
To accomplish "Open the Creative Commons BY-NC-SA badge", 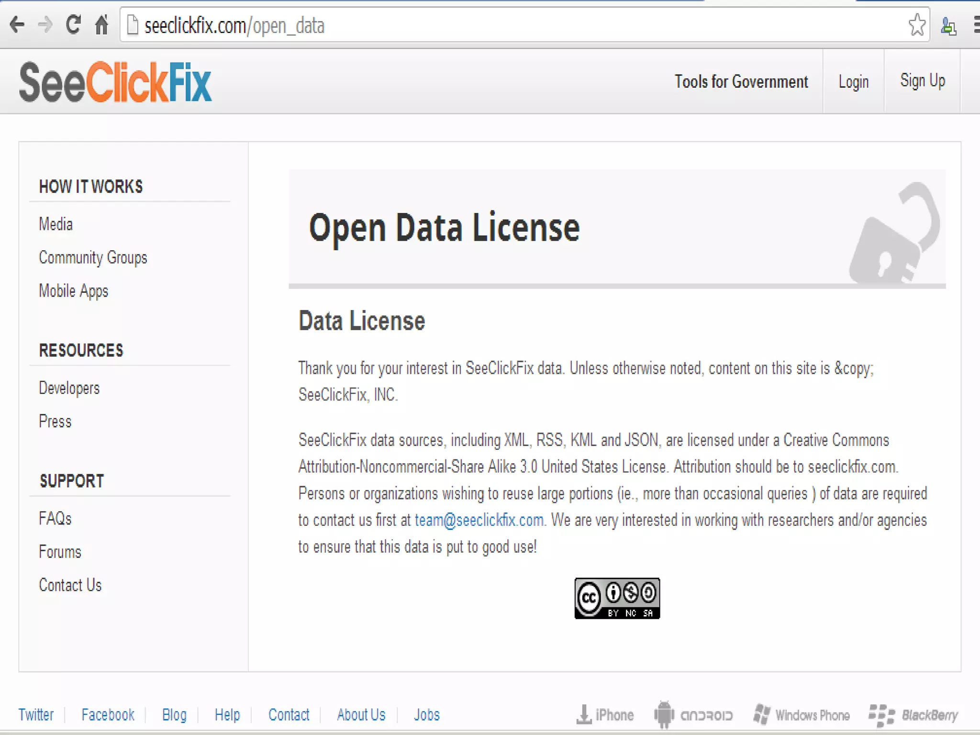I will pos(617,598).
